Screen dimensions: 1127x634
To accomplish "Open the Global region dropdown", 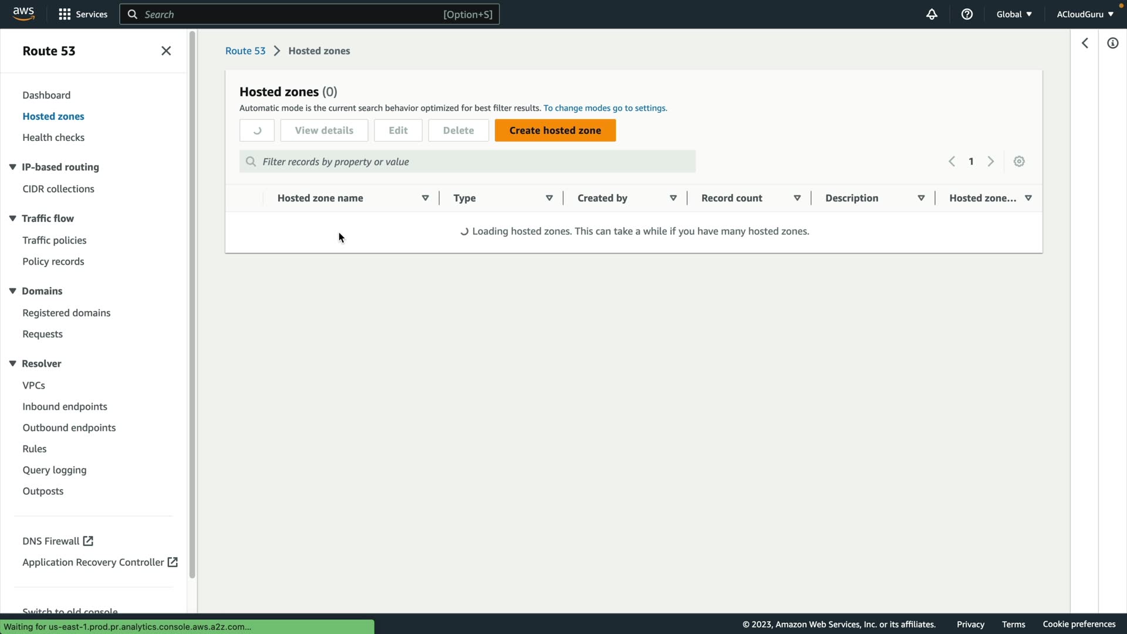I will [1014, 14].
